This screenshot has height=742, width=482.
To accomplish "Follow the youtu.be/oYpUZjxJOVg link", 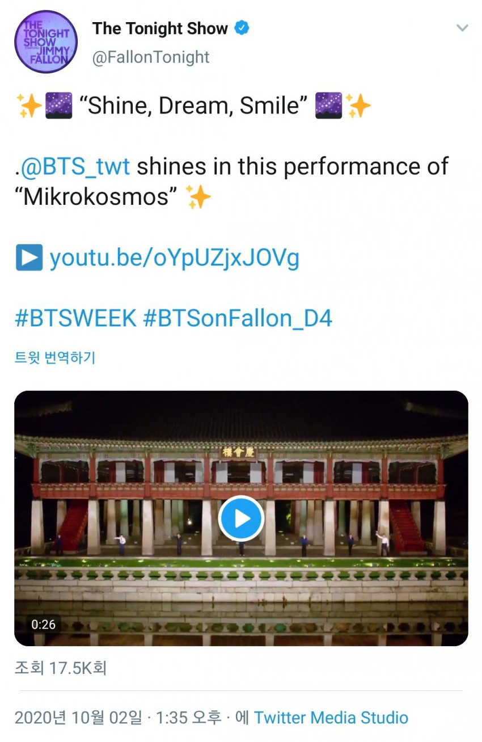I will coord(175,259).
